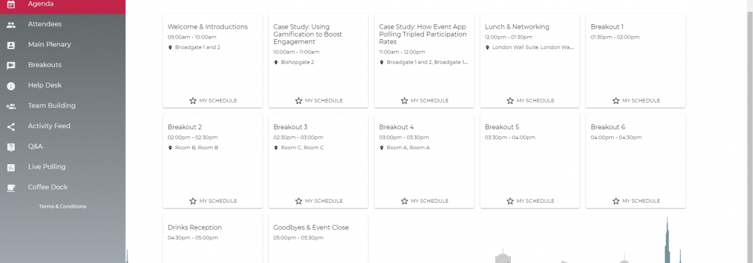Open the Live Polling menu entry
The height and width of the screenshot is (263, 753).
pos(62,167)
